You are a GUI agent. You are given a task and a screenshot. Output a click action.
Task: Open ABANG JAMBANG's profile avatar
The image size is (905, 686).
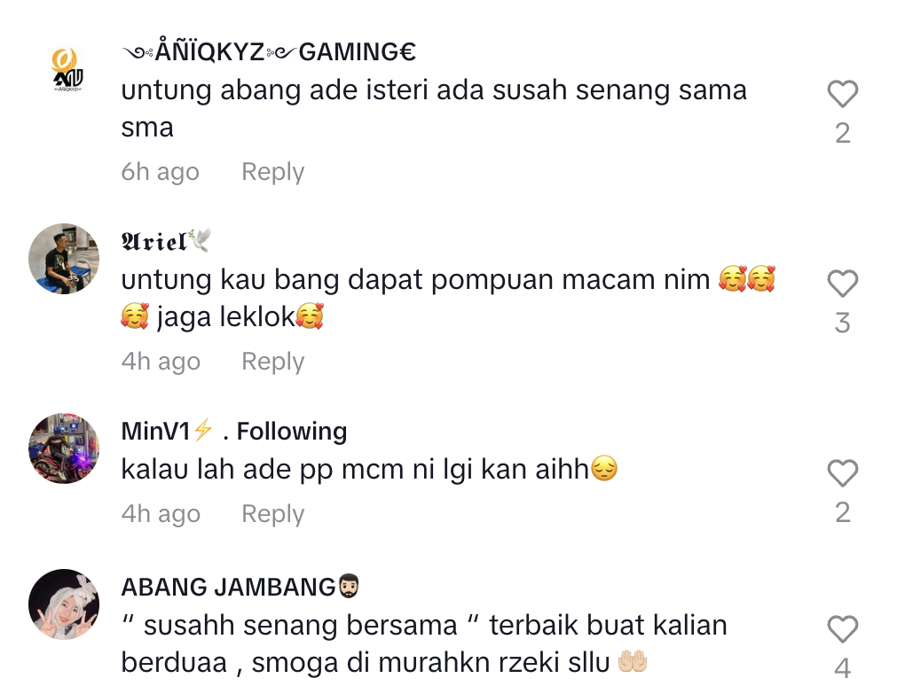64,604
